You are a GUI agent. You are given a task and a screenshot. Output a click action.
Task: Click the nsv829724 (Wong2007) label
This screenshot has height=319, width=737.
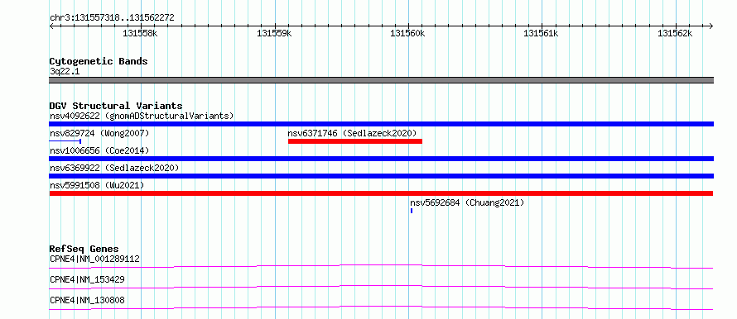tap(99, 134)
